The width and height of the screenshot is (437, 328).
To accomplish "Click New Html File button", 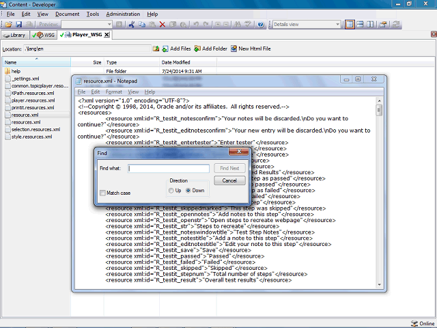I will coord(251,49).
